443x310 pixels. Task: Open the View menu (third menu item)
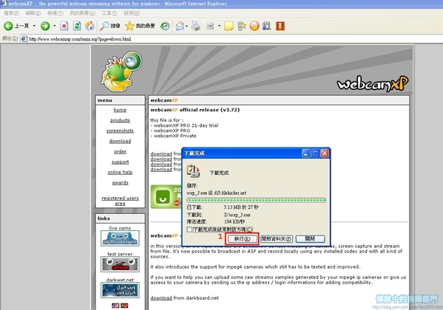tap(55, 13)
